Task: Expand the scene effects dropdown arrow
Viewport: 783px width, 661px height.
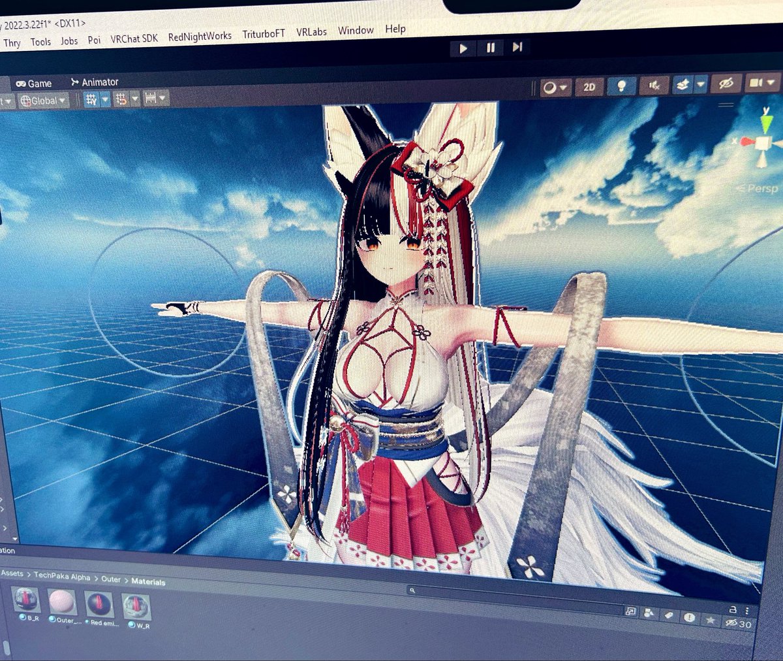Action: pyautogui.click(x=701, y=84)
